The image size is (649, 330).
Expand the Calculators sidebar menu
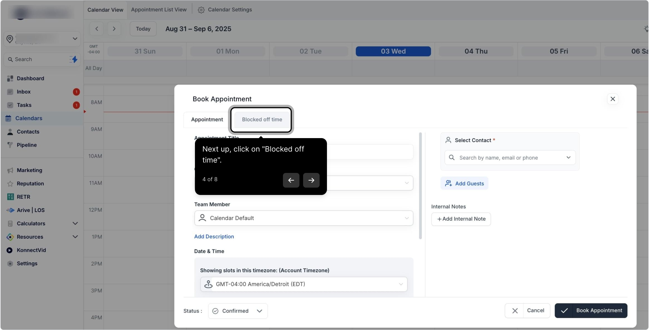(75, 223)
